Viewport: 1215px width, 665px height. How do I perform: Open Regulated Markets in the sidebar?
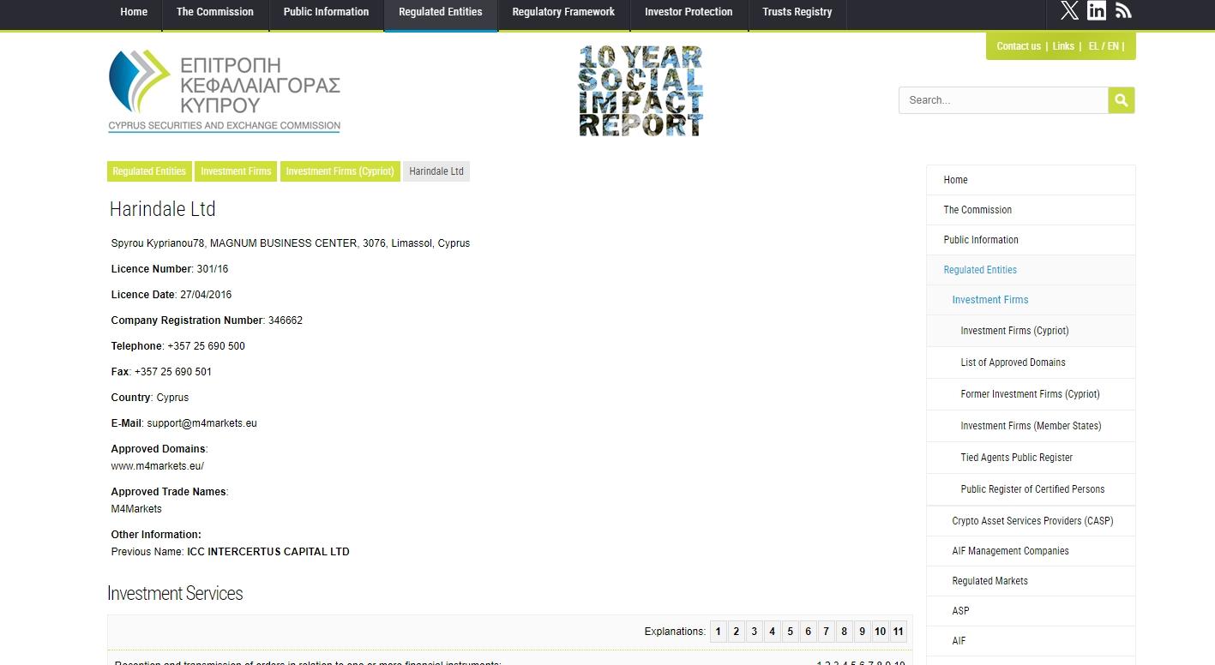point(1031,581)
